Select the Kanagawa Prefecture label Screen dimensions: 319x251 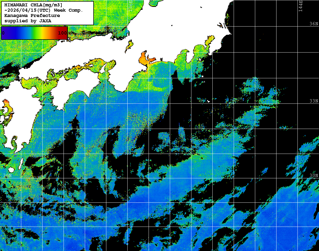point(32,15)
